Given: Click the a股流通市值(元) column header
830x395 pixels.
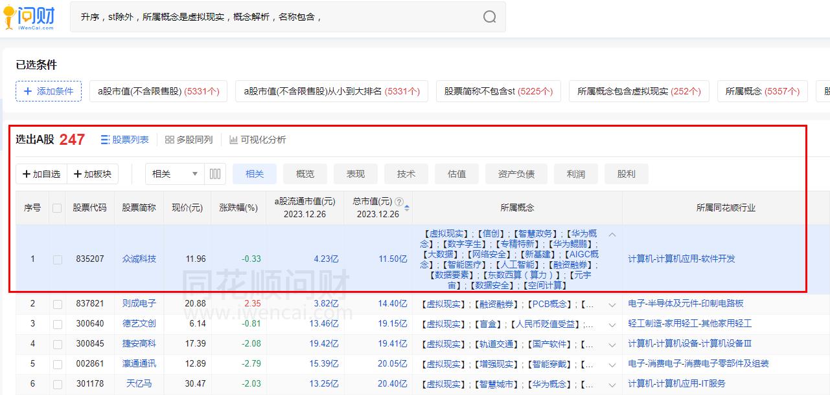Looking at the screenshot, I should pyautogui.click(x=305, y=208).
